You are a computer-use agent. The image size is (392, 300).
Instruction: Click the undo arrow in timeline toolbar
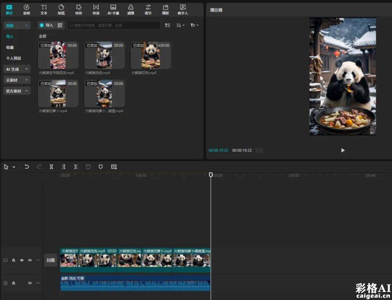tap(27, 167)
